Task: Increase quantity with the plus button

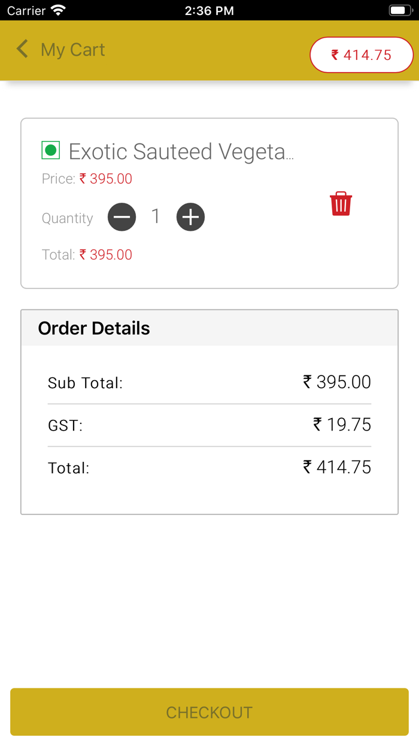Action: pyautogui.click(x=190, y=217)
